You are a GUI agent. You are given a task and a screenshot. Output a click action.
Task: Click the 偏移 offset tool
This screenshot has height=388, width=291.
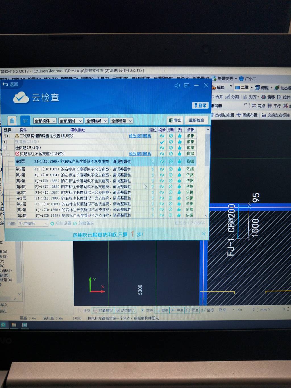(x=268, y=97)
